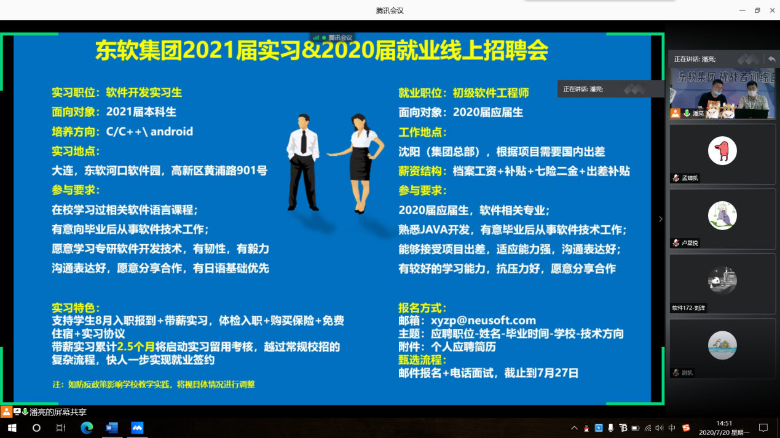
Task: Open Sogou input method tray icon
Action: 686,428
